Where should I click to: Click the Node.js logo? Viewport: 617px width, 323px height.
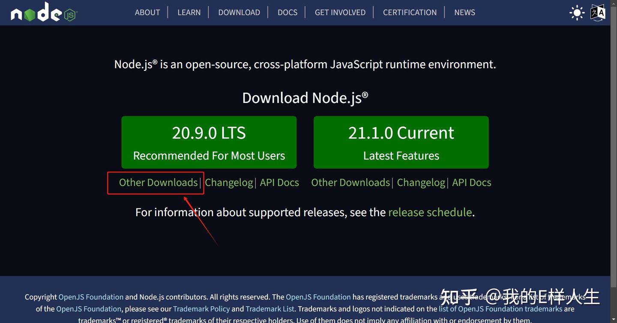coord(43,13)
